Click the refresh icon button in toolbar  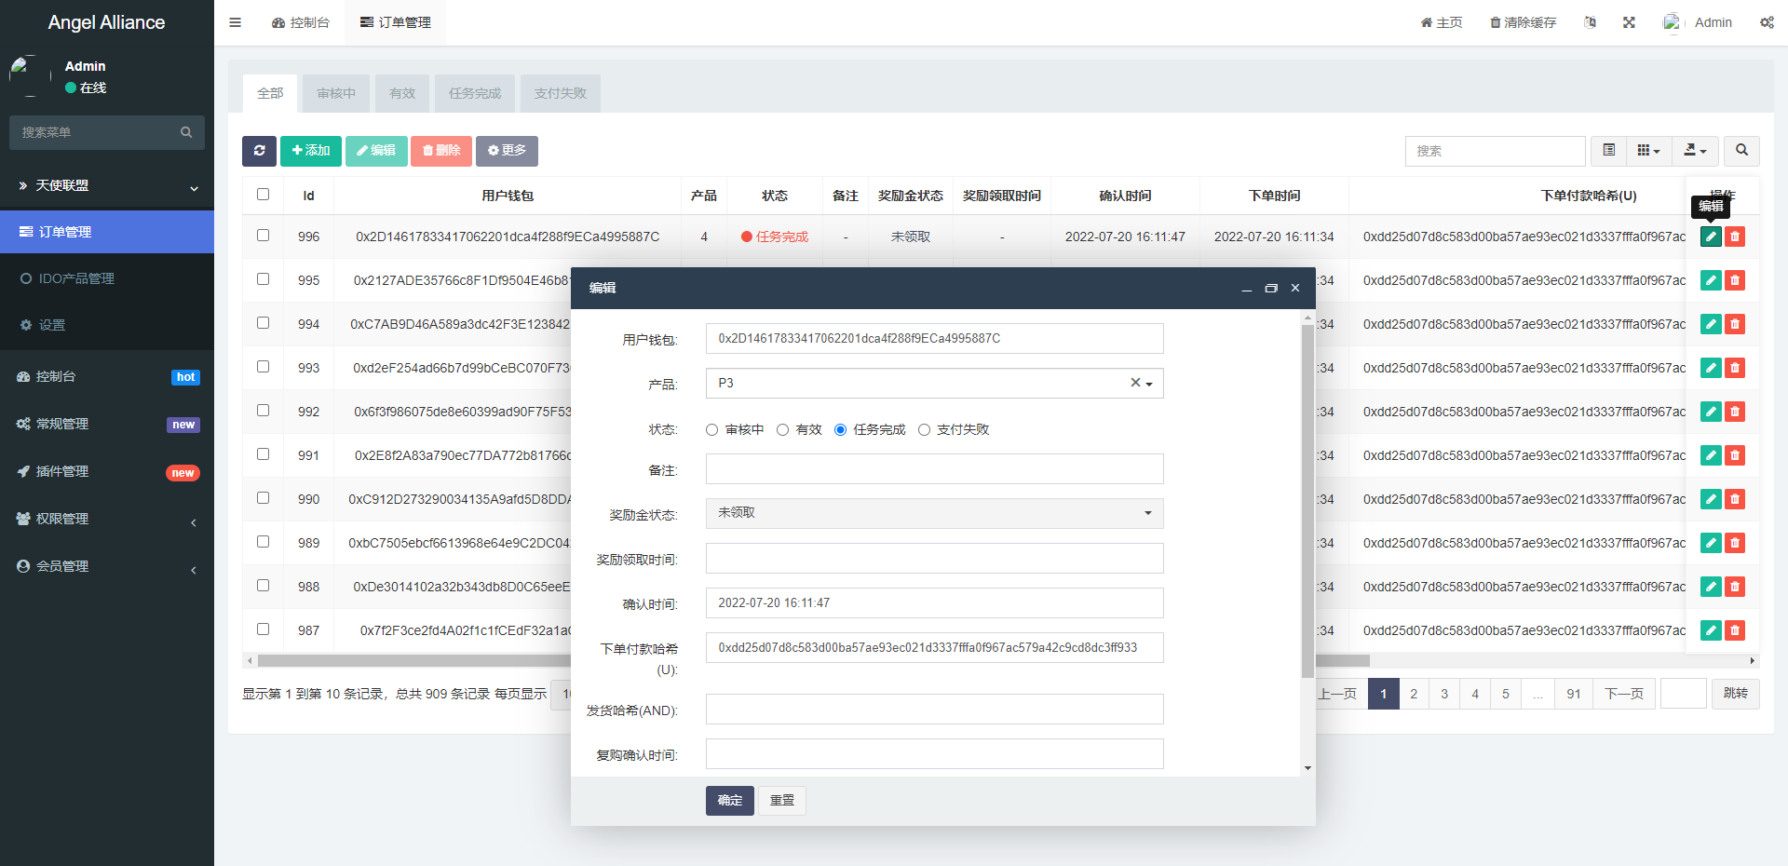259,151
